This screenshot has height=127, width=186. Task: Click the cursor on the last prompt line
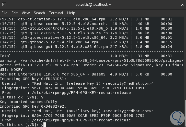pos(44,125)
